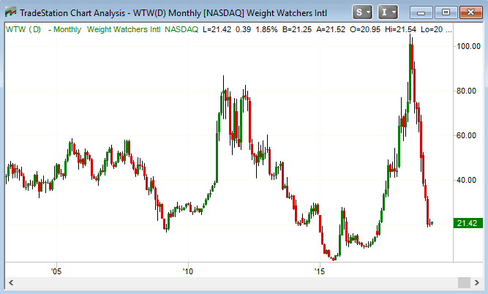
Task: Select the WTW (D) symbol in status line
Action: pos(23,29)
